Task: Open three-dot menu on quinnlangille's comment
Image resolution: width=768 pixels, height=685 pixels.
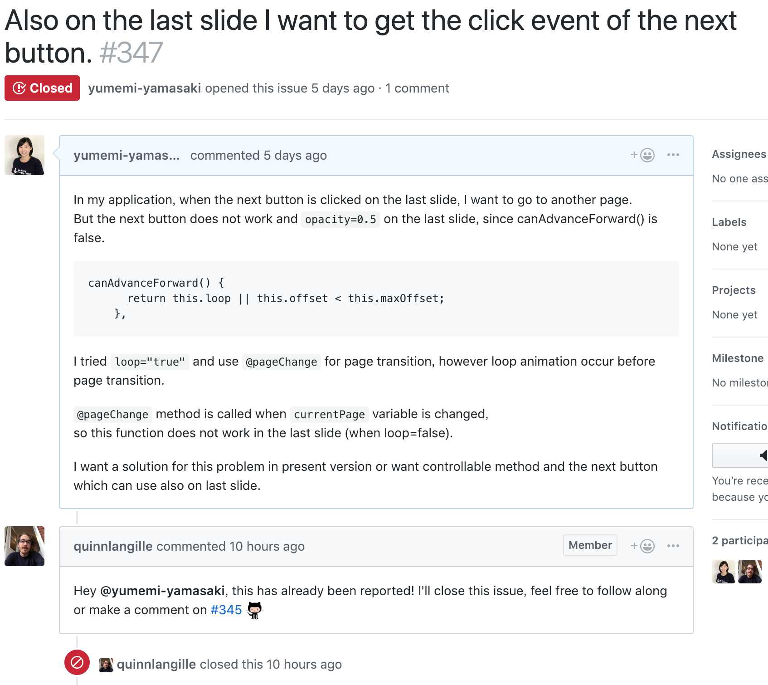Action: (673, 546)
